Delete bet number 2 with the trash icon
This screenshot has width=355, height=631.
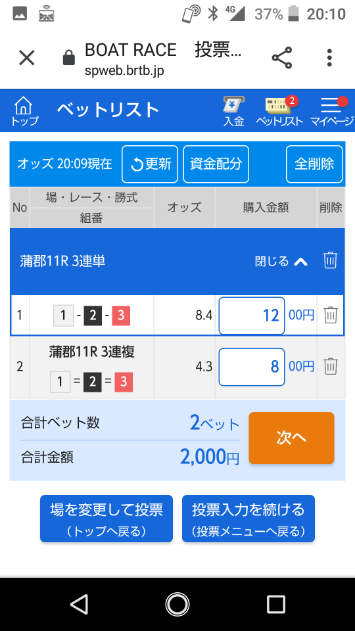(x=330, y=366)
